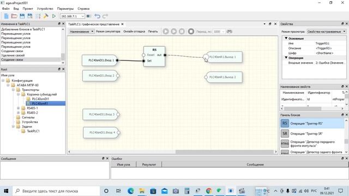Click the diagram horizontal scrollbar
Screen dimensions: 349x196
click(225, 152)
